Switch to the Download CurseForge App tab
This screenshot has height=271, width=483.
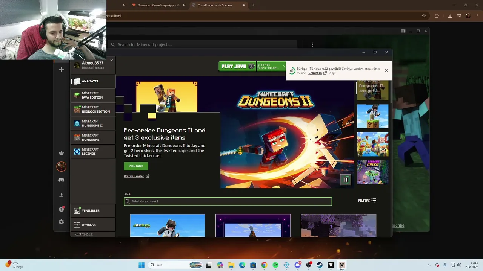(x=158, y=5)
